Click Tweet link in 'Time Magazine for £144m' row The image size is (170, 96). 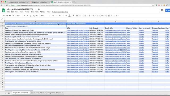(128, 30)
